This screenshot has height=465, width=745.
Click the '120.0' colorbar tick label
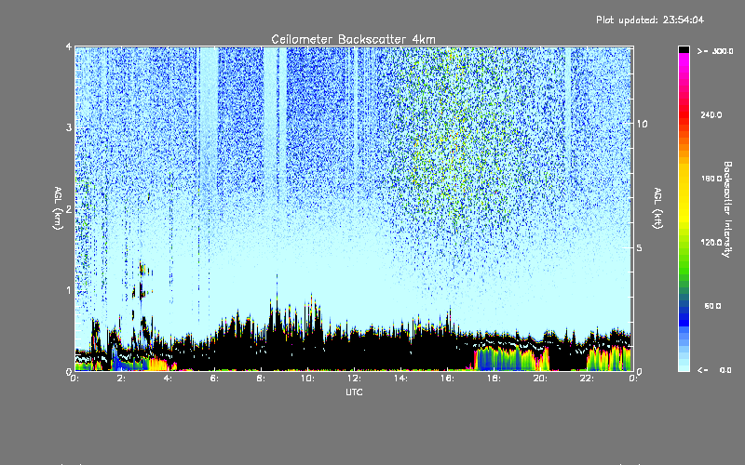(711, 242)
